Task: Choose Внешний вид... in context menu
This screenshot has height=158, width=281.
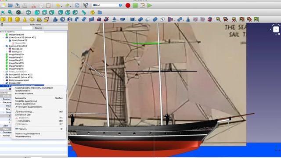Action: click(x=26, y=111)
